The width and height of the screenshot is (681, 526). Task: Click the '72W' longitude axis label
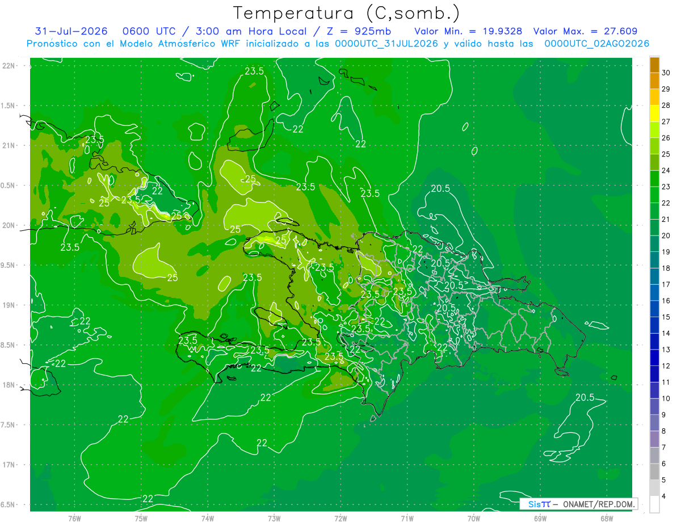point(340,518)
